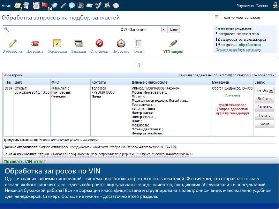The width and height of the screenshot is (279, 209).
Task: Enable 'только мои запросы' checkbox
Action: pyautogui.click(x=217, y=17)
